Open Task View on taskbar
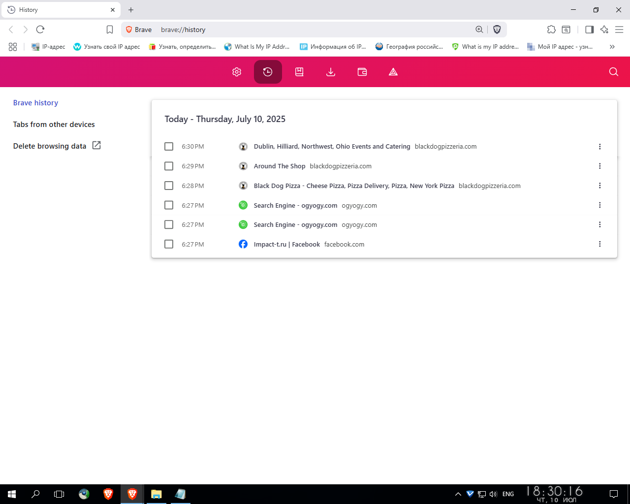This screenshot has height=504, width=630. click(x=59, y=494)
